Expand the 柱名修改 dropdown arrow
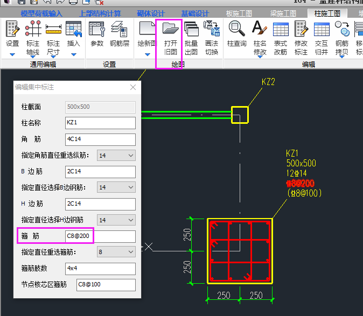This screenshot has width=363, height=316. (260, 57)
